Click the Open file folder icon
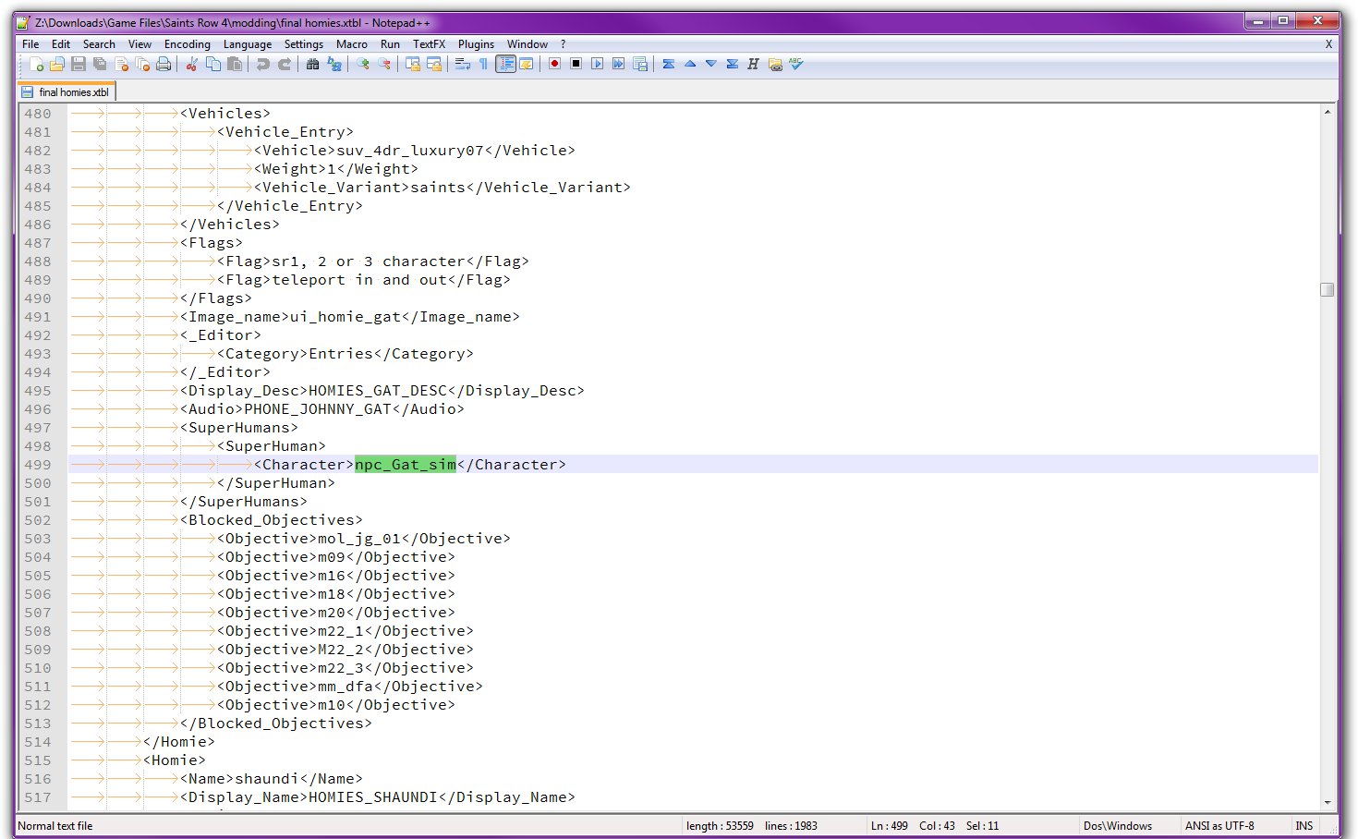 (x=57, y=64)
